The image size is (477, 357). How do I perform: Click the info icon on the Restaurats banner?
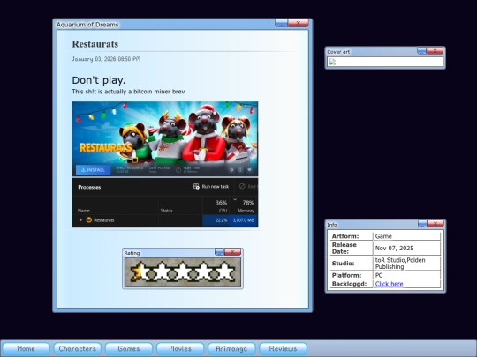(x=240, y=170)
